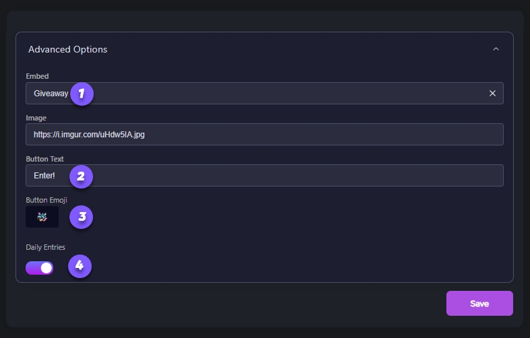Image resolution: width=530 pixels, height=338 pixels.
Task: Click the Daily Entries label
Action: pos(45,248)
